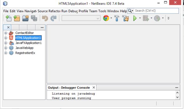Open the project configuration combo box

(x=81, y=18)
